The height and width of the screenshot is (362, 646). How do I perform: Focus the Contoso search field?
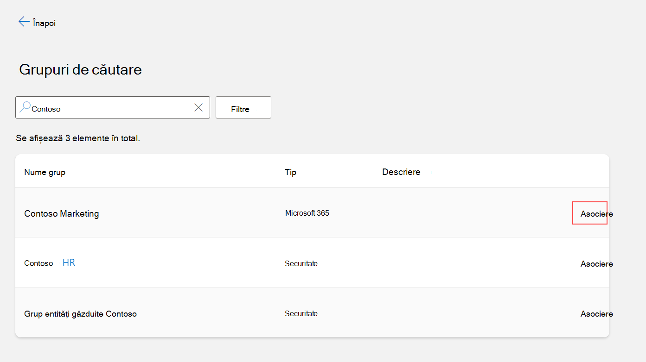[x=113, y=107]
